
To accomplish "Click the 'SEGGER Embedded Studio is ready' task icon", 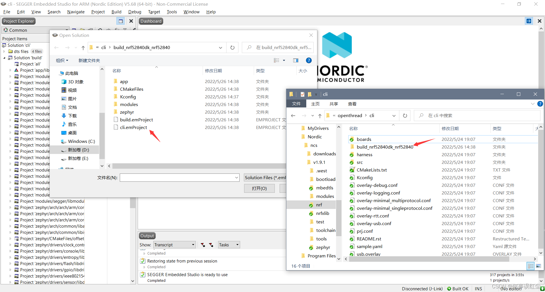I will click(143, 274).
